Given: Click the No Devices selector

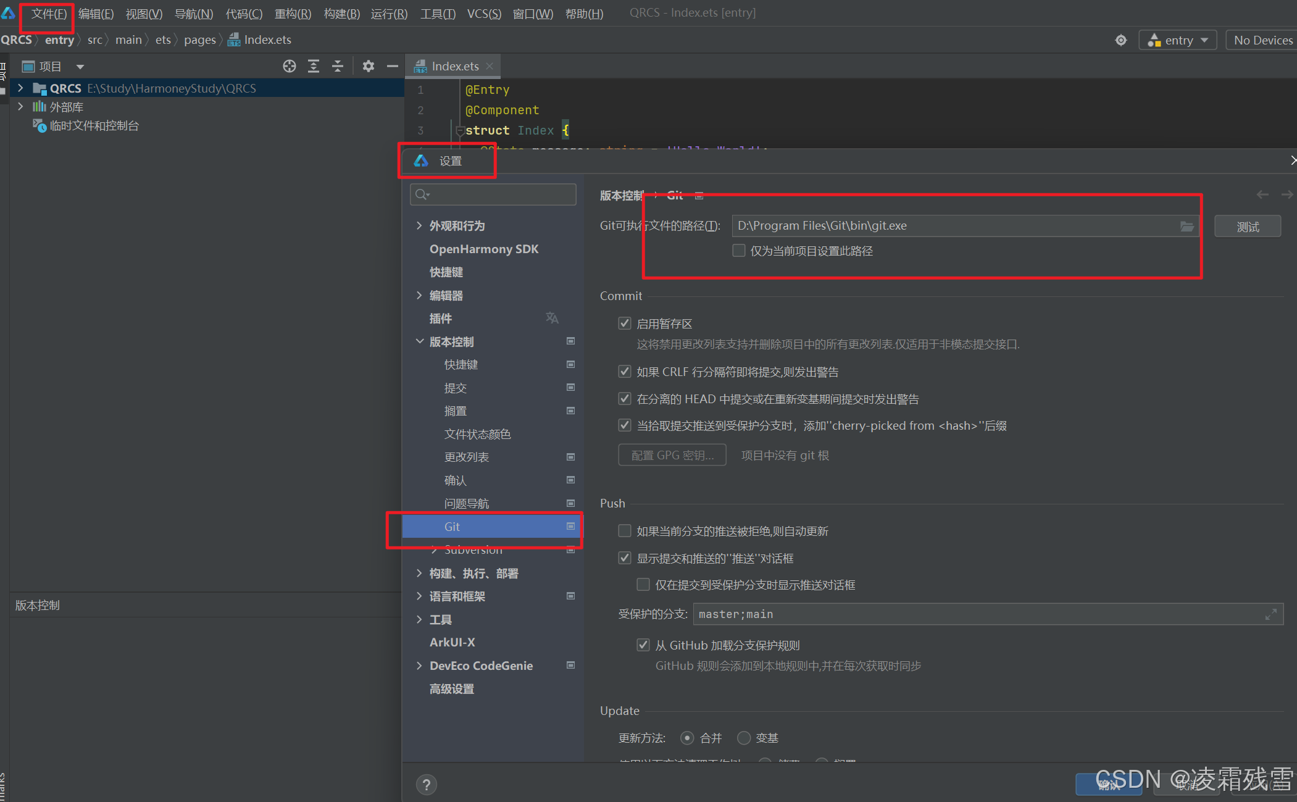Looking at the screenshot, I should (1262, 40).
